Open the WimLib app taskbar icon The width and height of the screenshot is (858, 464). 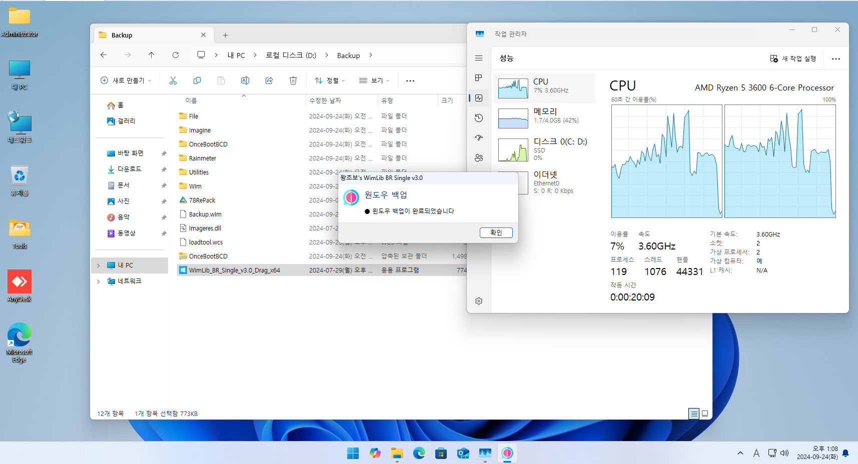tap(507, 453)
